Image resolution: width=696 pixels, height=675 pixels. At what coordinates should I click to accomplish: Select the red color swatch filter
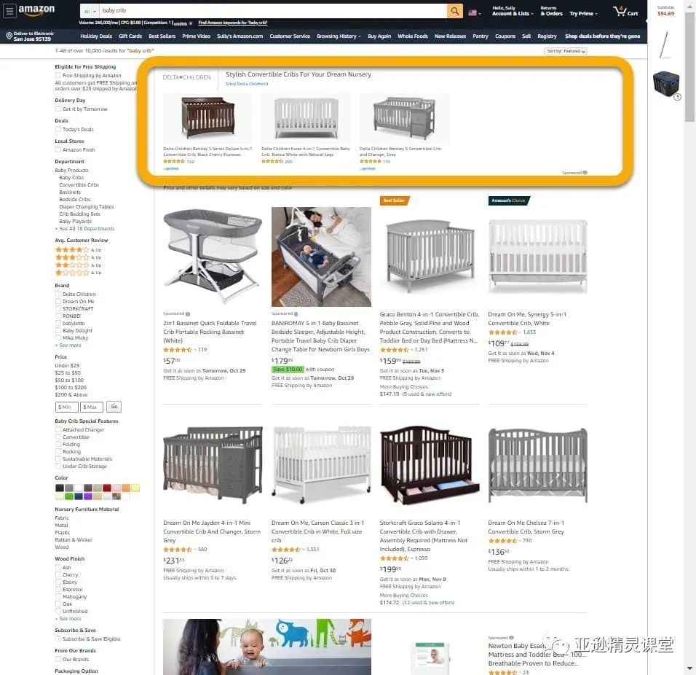click(107, 488)
